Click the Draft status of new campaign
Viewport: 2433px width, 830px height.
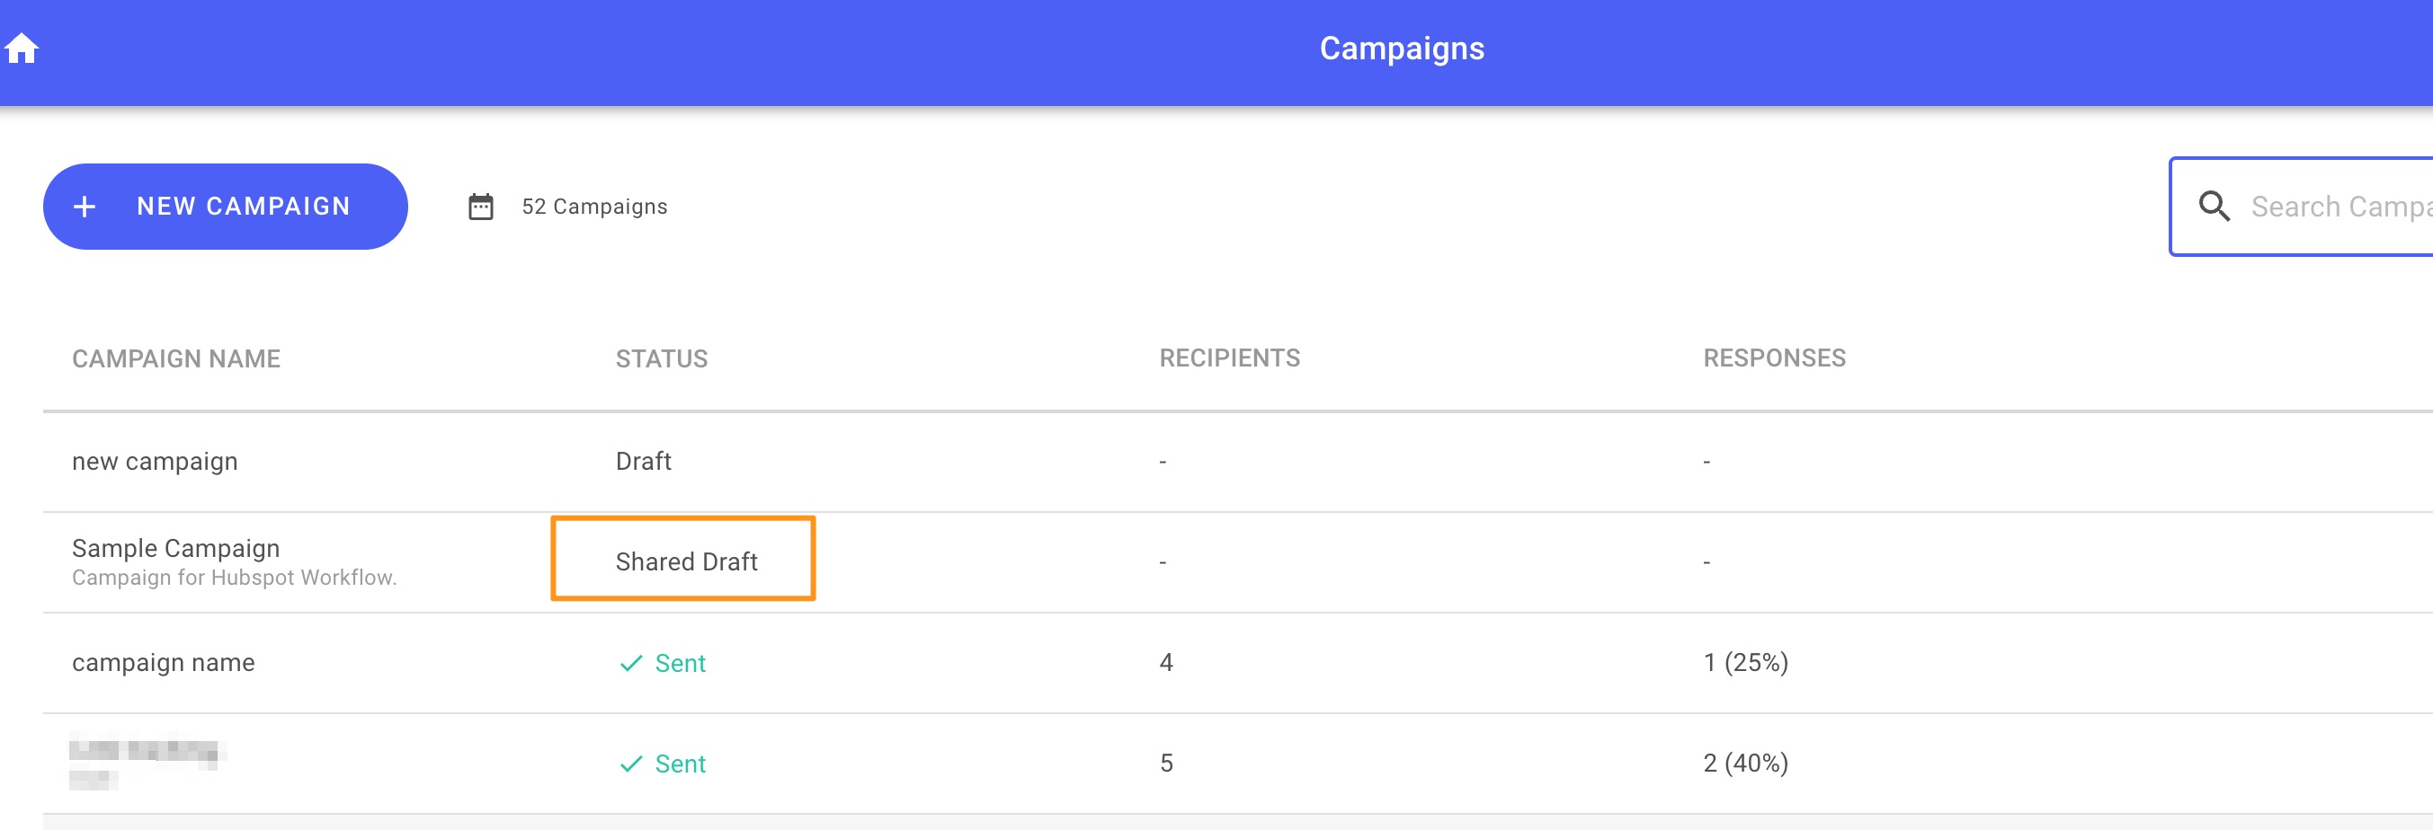[x=643, y=461]
